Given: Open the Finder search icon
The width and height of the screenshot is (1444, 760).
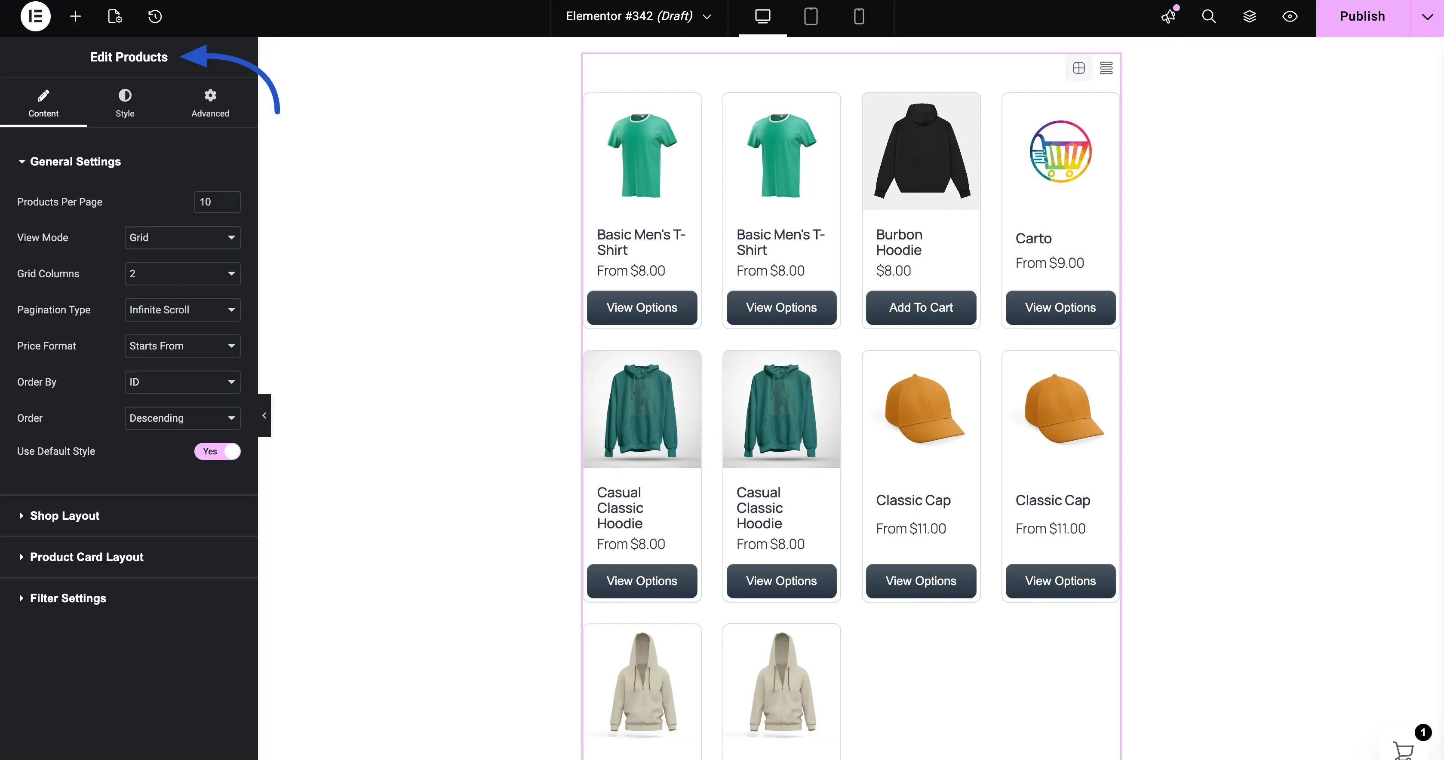Looking at the screenshot, I should [x=1208, y=16].
